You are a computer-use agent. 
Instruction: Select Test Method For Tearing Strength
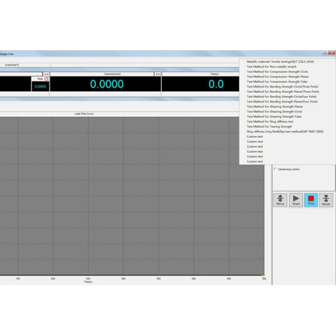click(269, 127)
